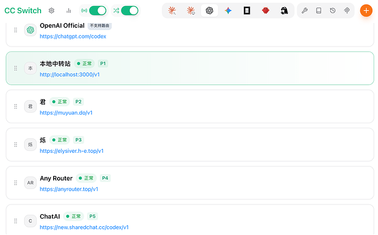Image resolution: width=378 pixels, height=235 pixels.
Task: Grab the drag handle of 本地中转站
Action: tap(16, 68)
